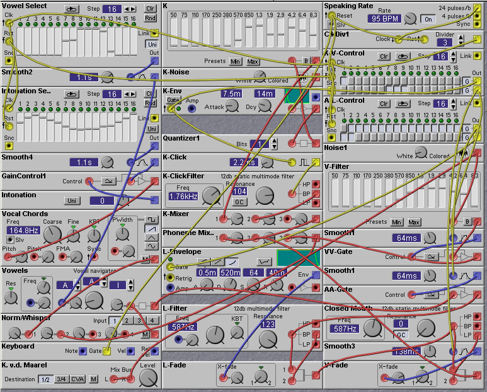Image resolution: width=487 pixels, height=392 pixels.
Task: Toggle Uni mode in Vowel Select
Action: 152,44
